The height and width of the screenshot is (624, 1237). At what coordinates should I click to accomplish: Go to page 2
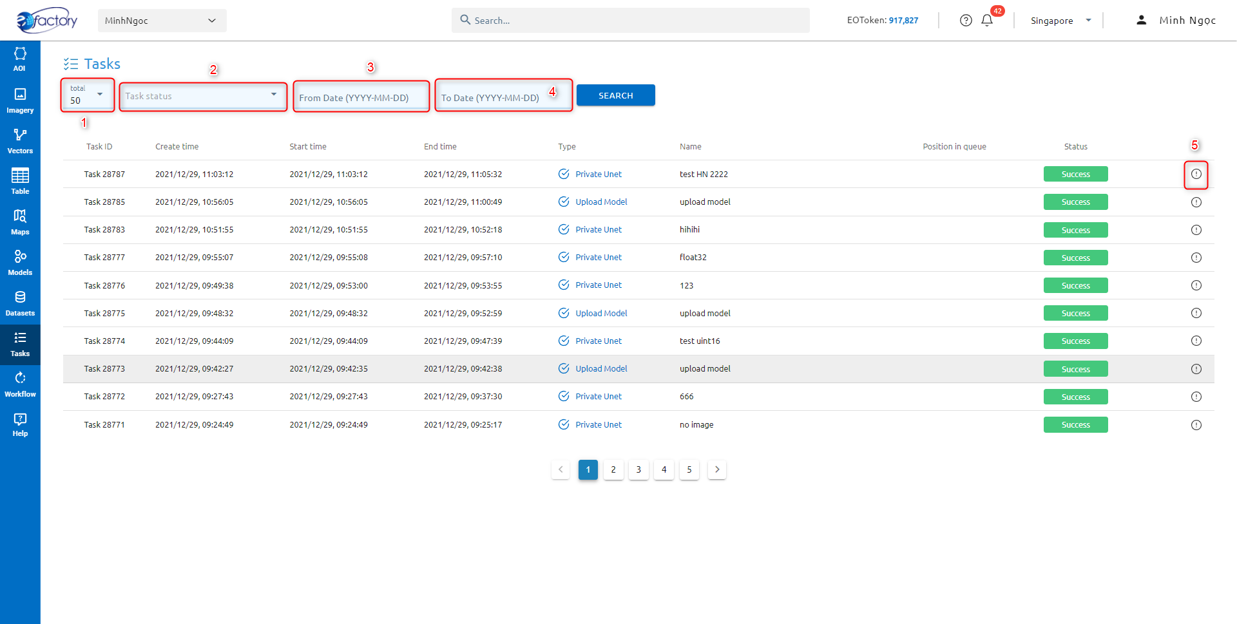pos(613,469)
